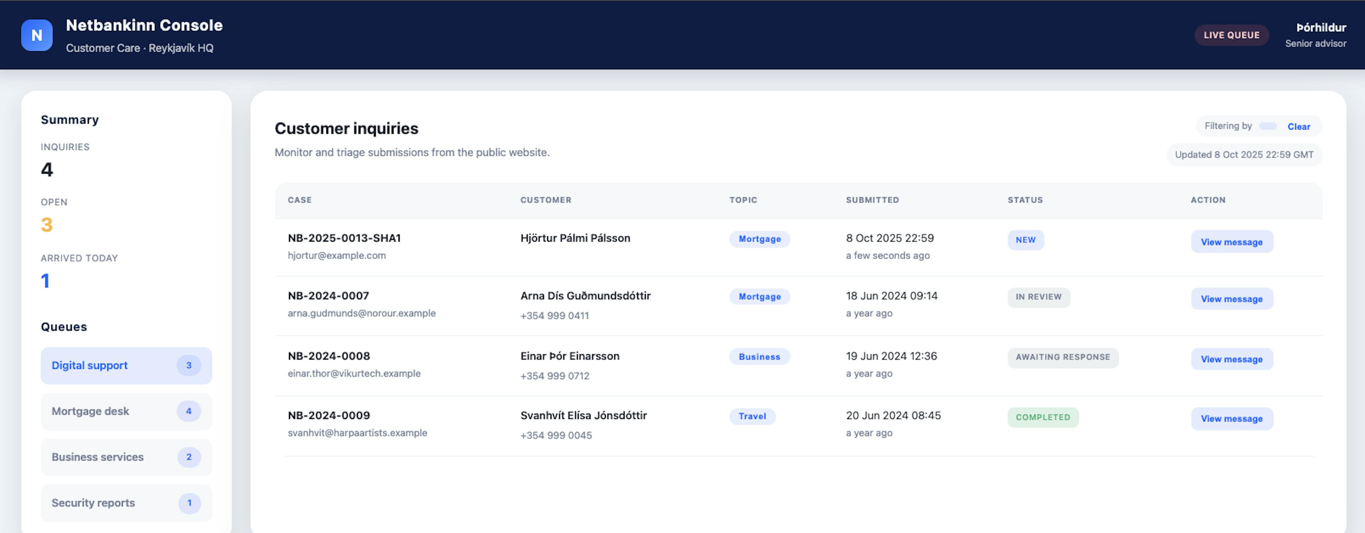This screenshot has height=533, width=1365.
Task: Click the Business topic tag
Action: (x=759, y=357)
